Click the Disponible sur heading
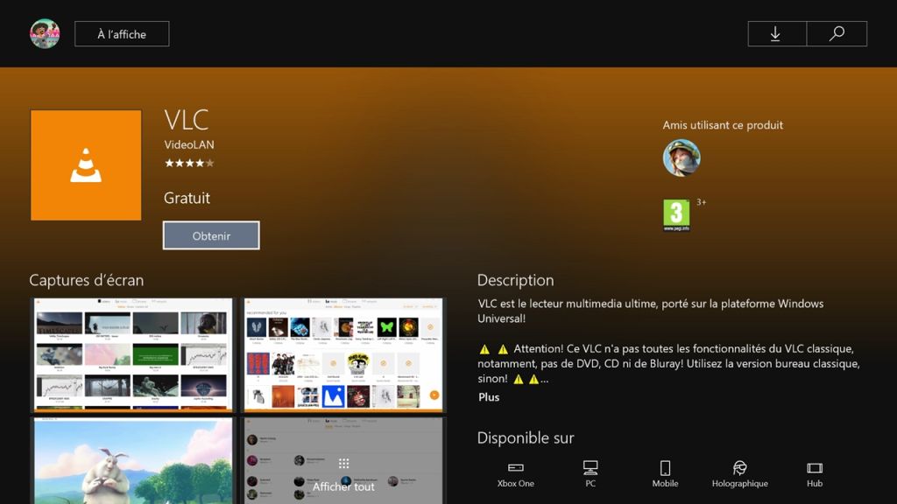This screenshot has height=504, width=897. (526, 437)
